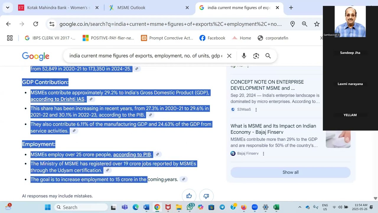Image resolution: width=378 pixels, height=213 pixels.
Task: Click Sambasivan's video thumbnail in Zoom panel
Action: 350,21
